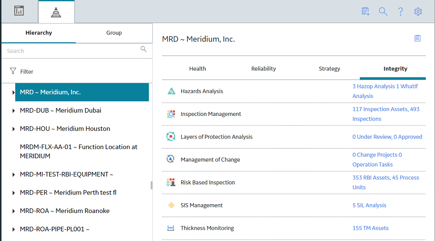Select MRD ~ Meridium, Inc. tree row
Screen dimensions: 435x241
click(82, 92)
